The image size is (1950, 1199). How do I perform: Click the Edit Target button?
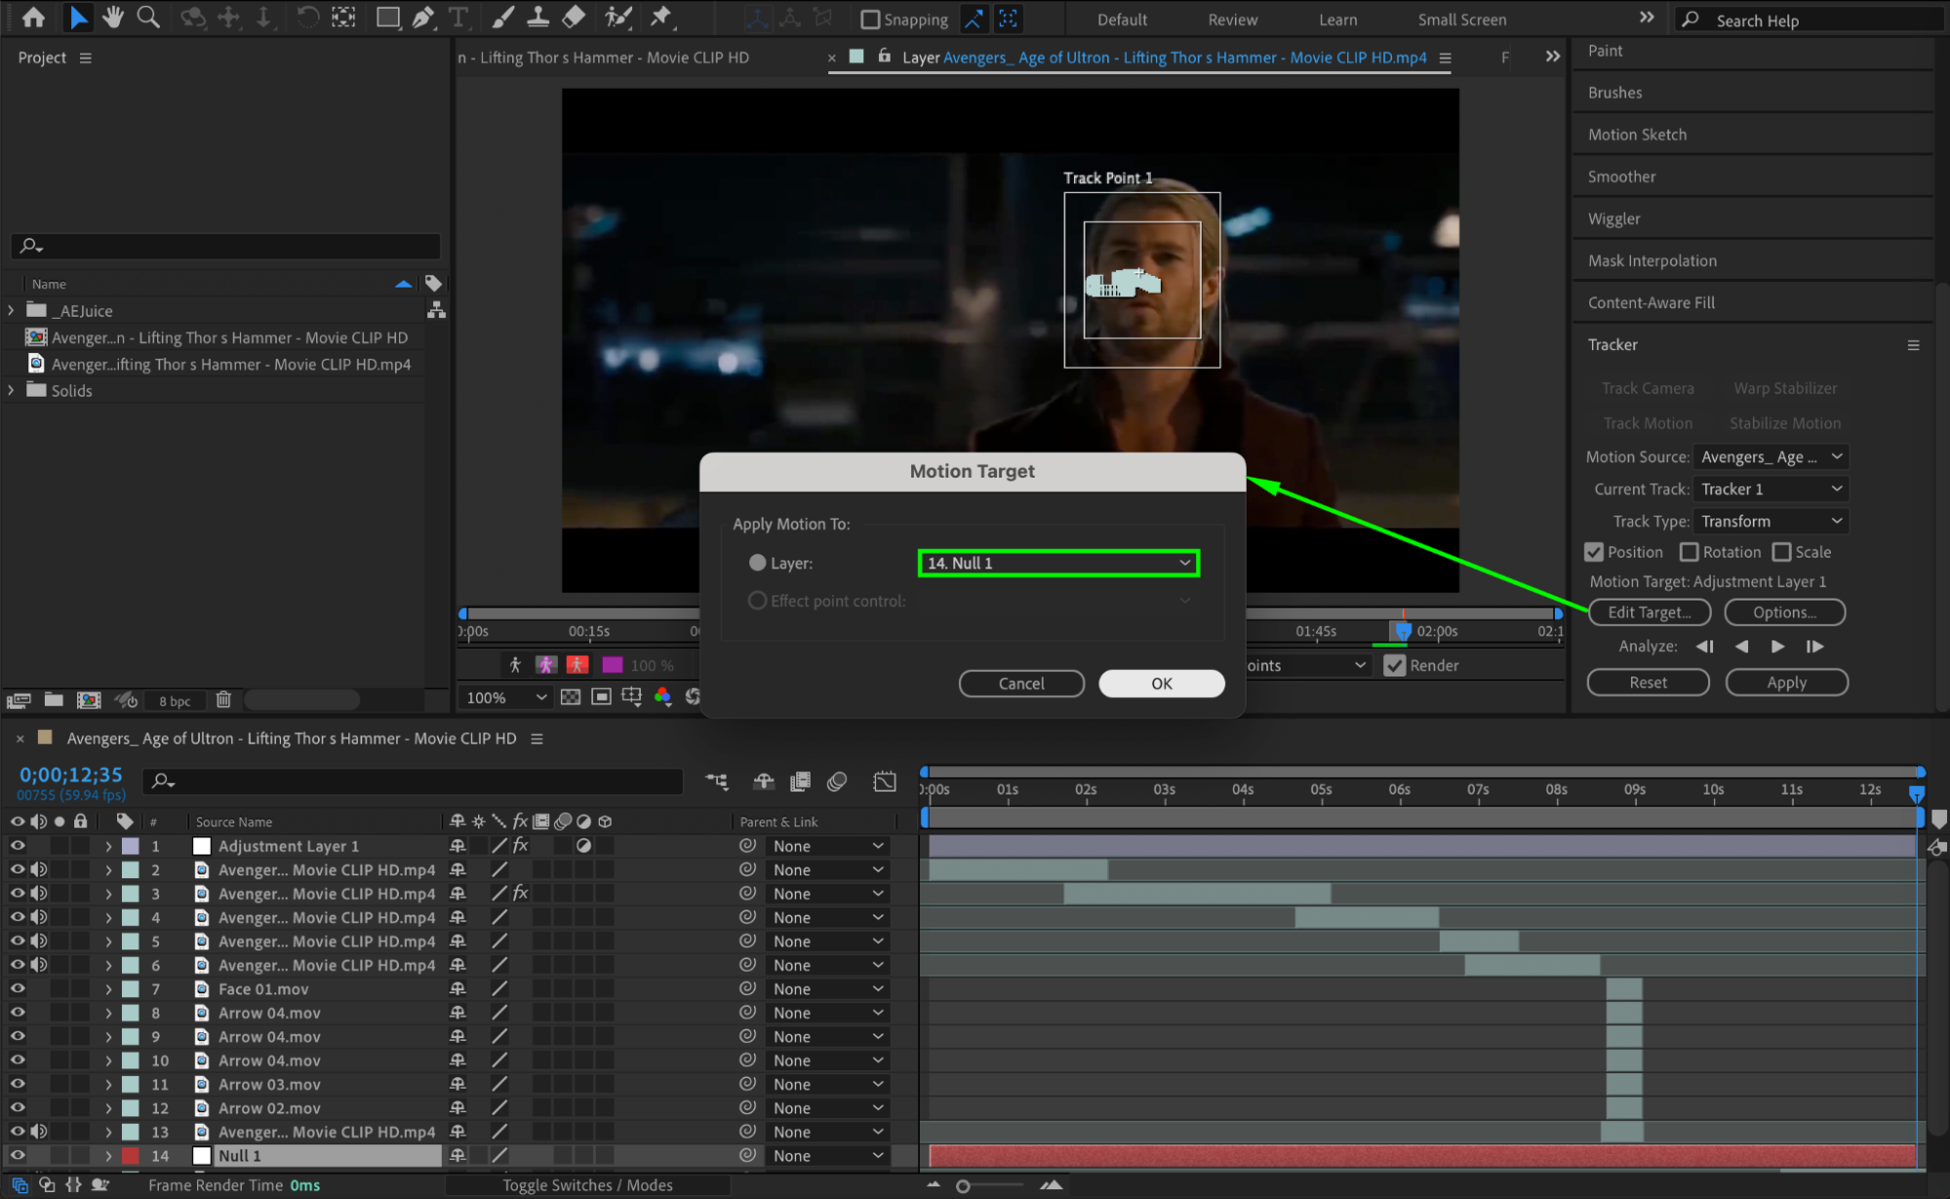(1649, 612)
